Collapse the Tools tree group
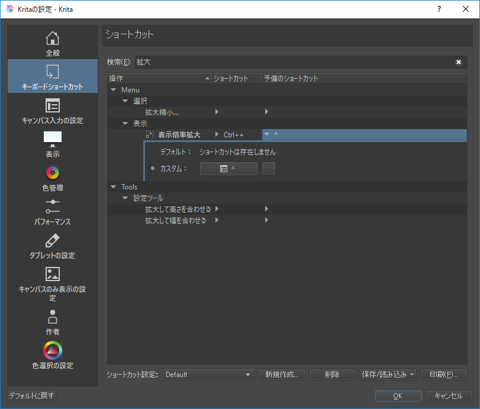 pos(114,187)
